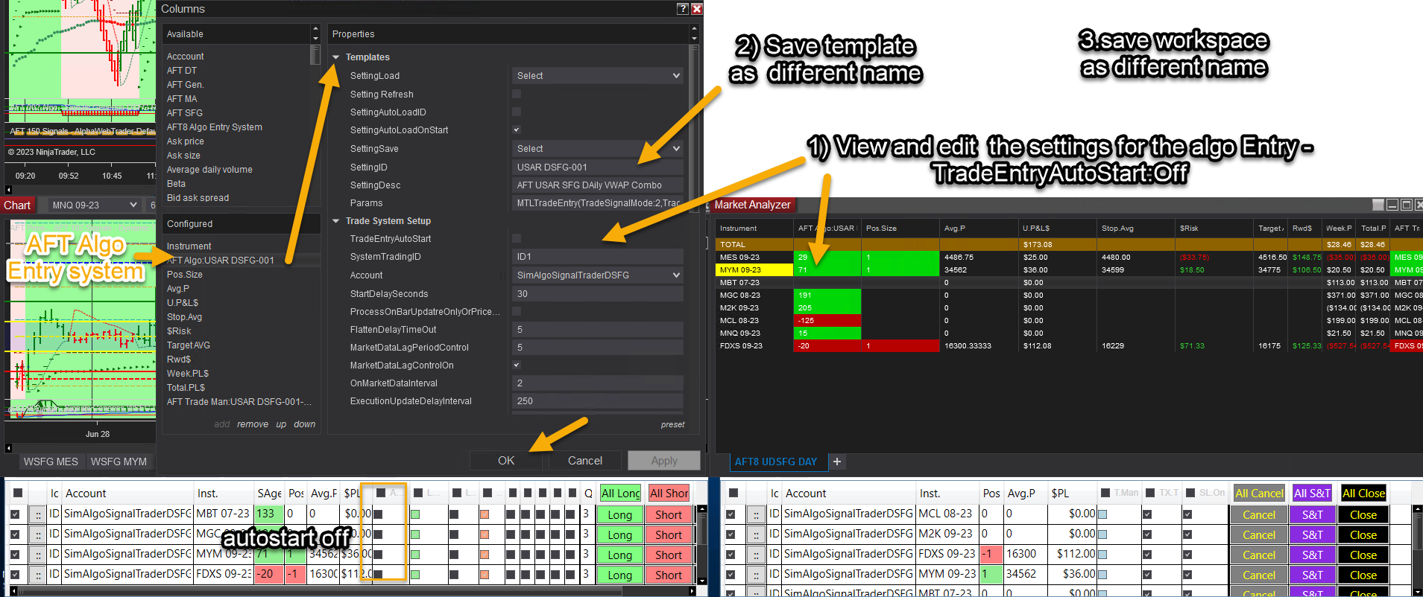Open the SettingSave Select dropdown
The width and height of the screenshot is (1423, 597).
pos(598,149)
